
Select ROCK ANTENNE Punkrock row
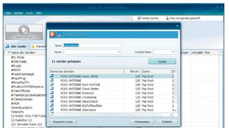[x=112, y=93]
